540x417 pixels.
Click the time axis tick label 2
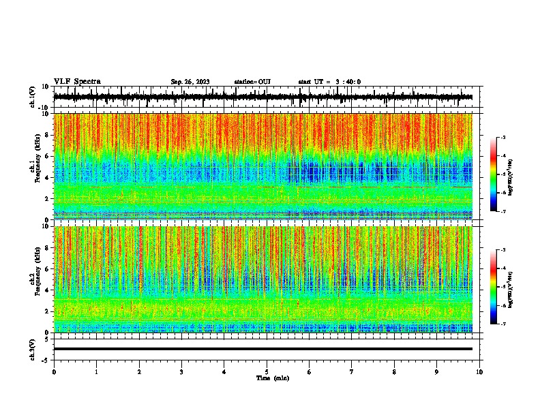pyautogui.click(x=139, y=372)
